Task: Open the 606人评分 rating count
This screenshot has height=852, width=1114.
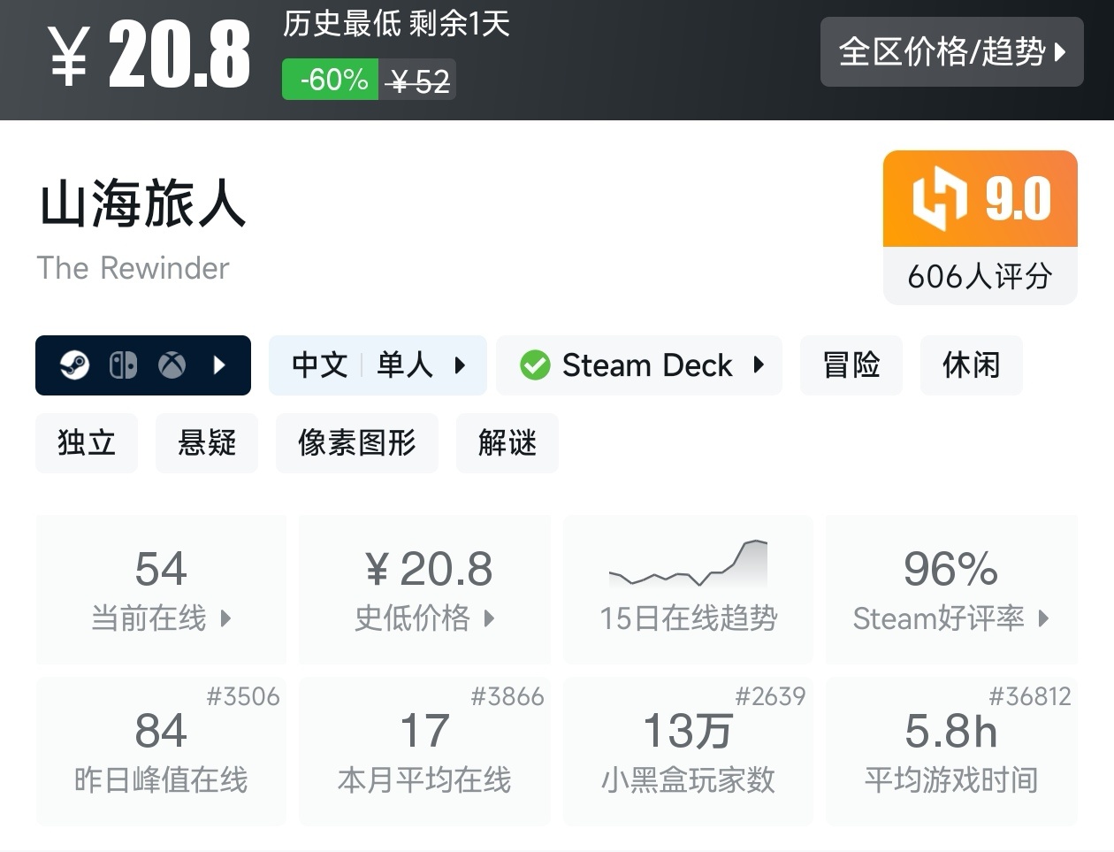Action: (980, 276)
